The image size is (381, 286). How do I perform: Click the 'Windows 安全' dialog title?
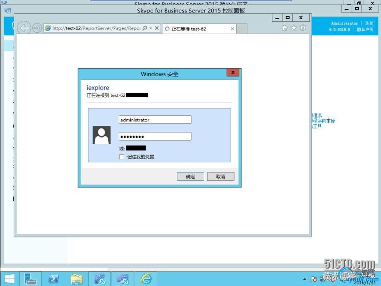[x=159, y=74]
